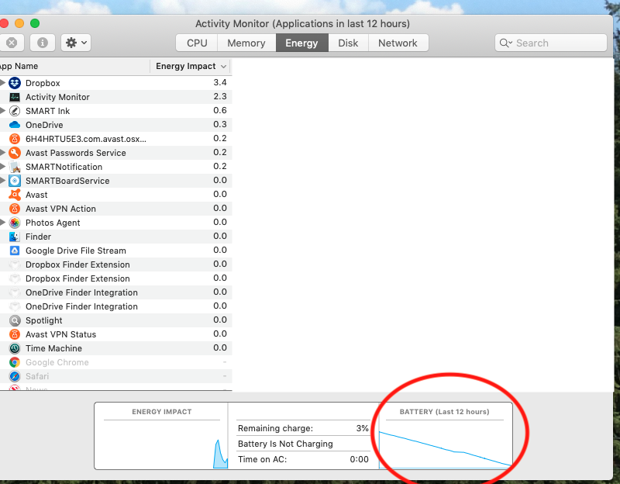620x484 pixels.
Task: Click the Search field
Action: click(551, 43)
